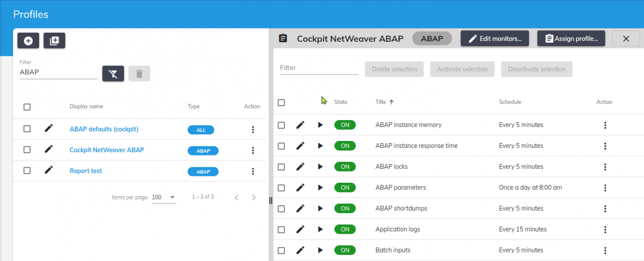Open three-dot menu for ABAP defaults (cockpit)
The height and width of the screenshot is (261, 644).
(252, 129)
